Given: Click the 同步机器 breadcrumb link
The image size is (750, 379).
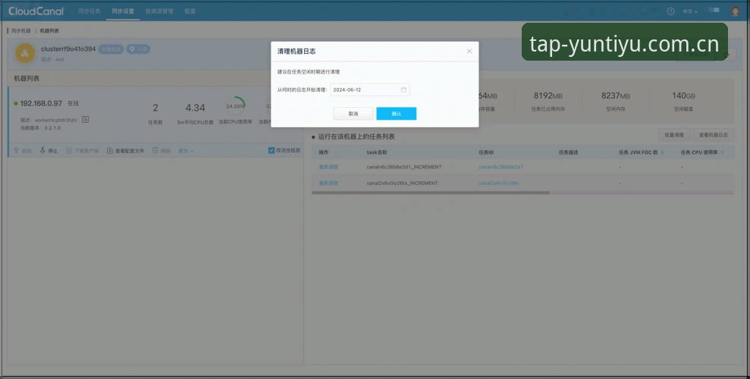Looking at the screenshot, I should 21,30.
